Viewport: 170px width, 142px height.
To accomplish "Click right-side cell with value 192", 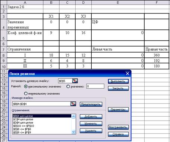I will [157, 61].
